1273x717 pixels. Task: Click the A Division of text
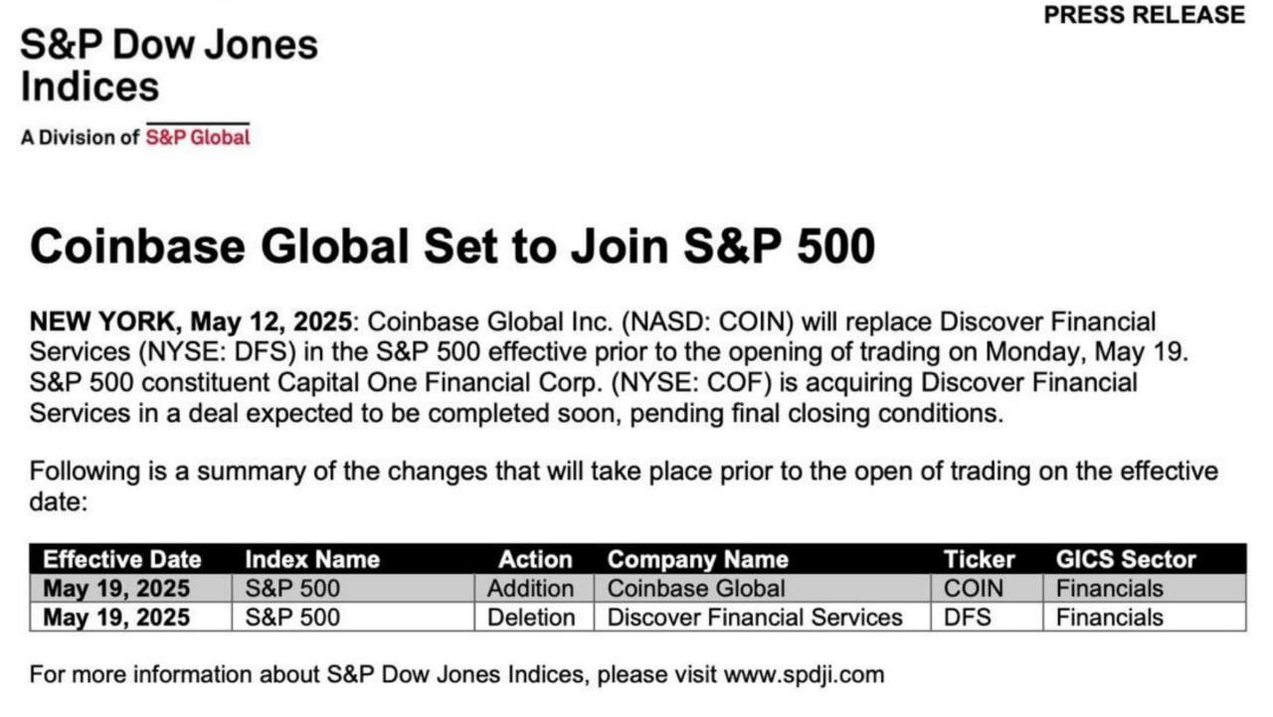[80, 137]
